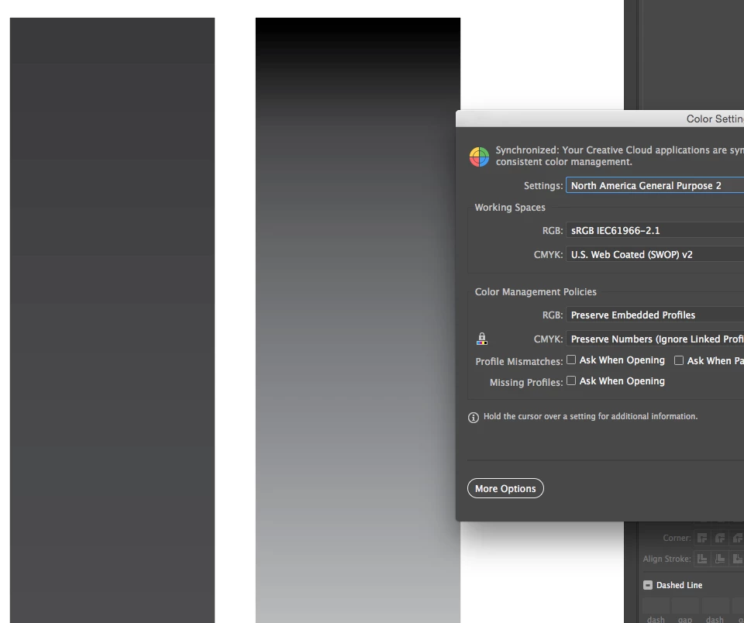Select the Round Join corner icon
The image size is (744, 623).
click(x=720, y=538)
